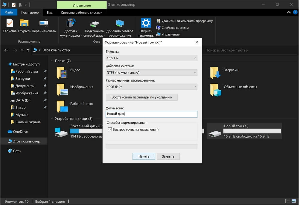Open the Объемные объекты folder icon
The image size is (299, 205).
click(215, 89)
